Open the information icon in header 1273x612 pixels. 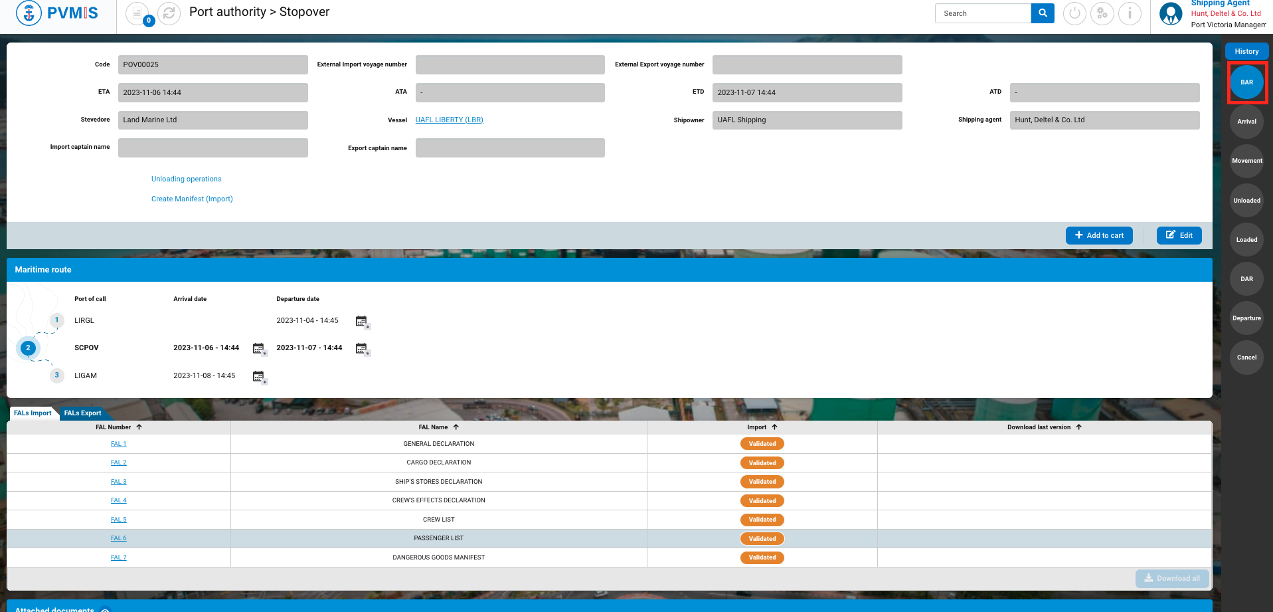pyautogui.click(x=1130, y=13)
